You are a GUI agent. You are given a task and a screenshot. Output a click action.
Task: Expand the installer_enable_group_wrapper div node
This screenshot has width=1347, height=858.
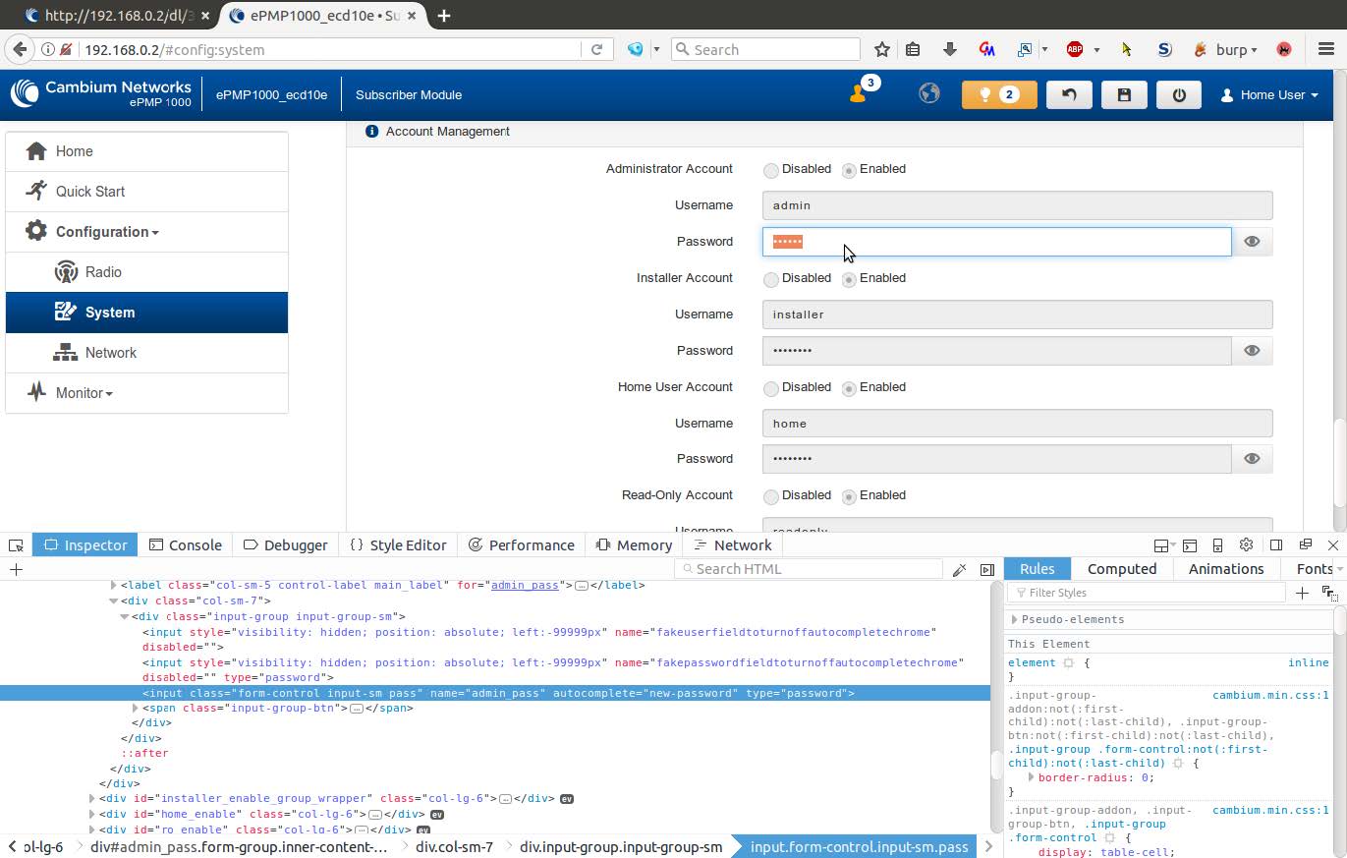(91, 799)
